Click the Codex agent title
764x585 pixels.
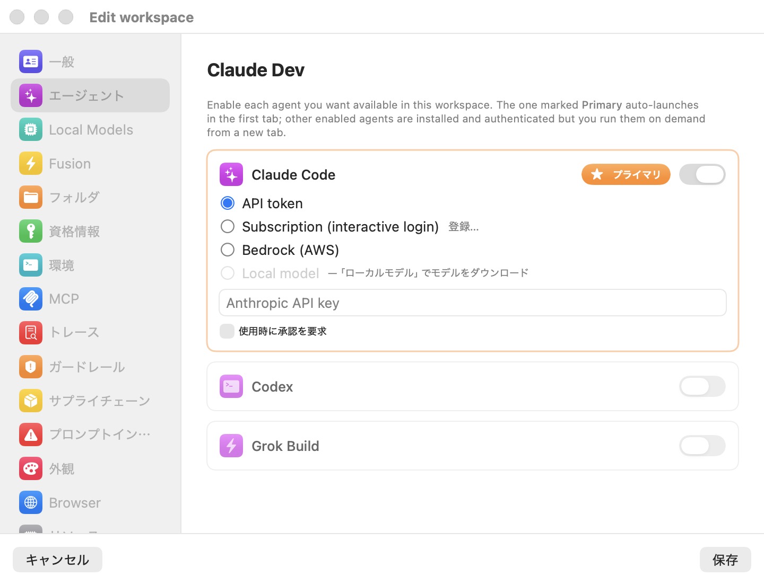pos(272,386)
